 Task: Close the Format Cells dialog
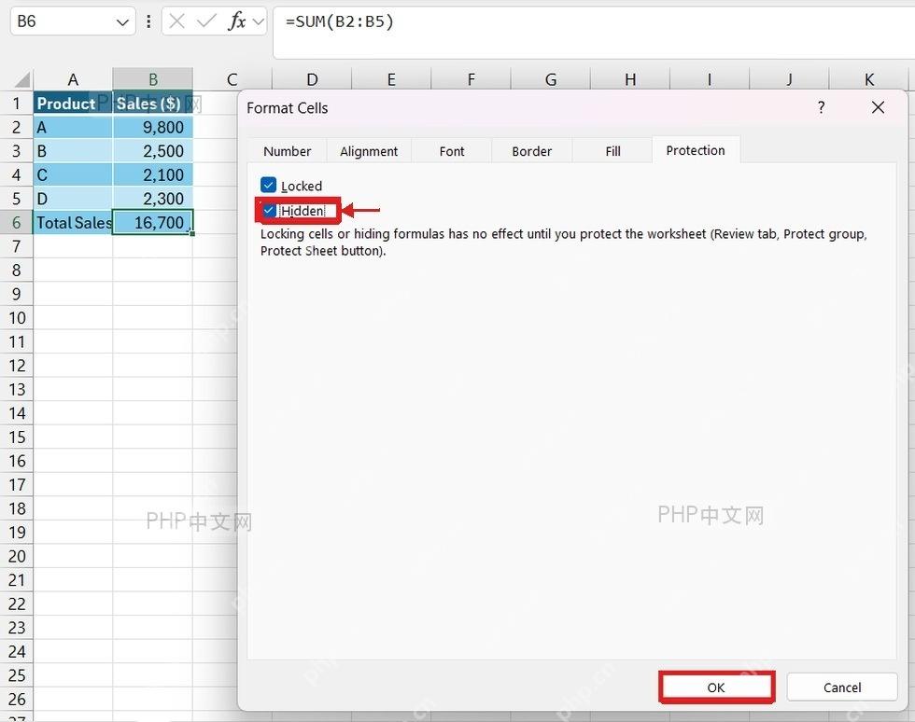click(878, 107)
